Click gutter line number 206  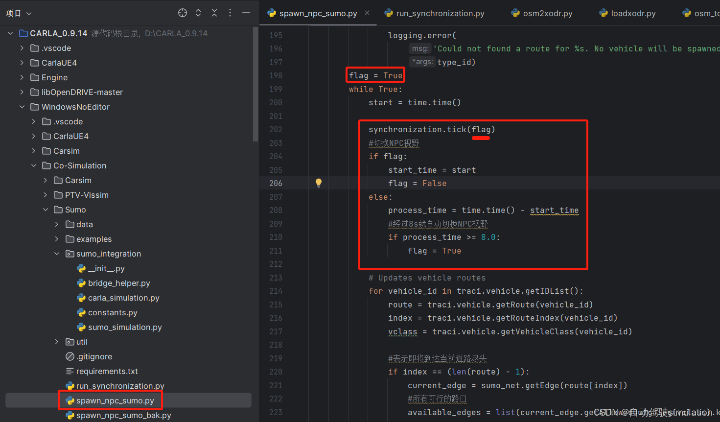[x=276, y=183]
